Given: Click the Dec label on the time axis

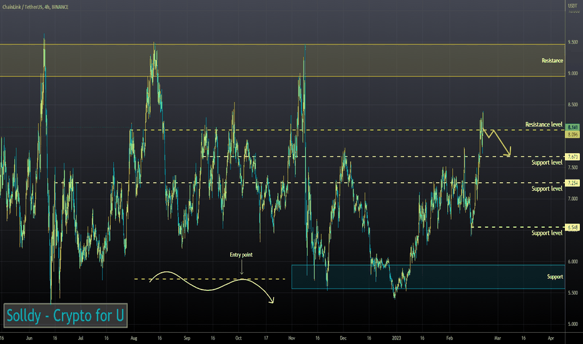Looking at the screenshot, I should point(343,338).
